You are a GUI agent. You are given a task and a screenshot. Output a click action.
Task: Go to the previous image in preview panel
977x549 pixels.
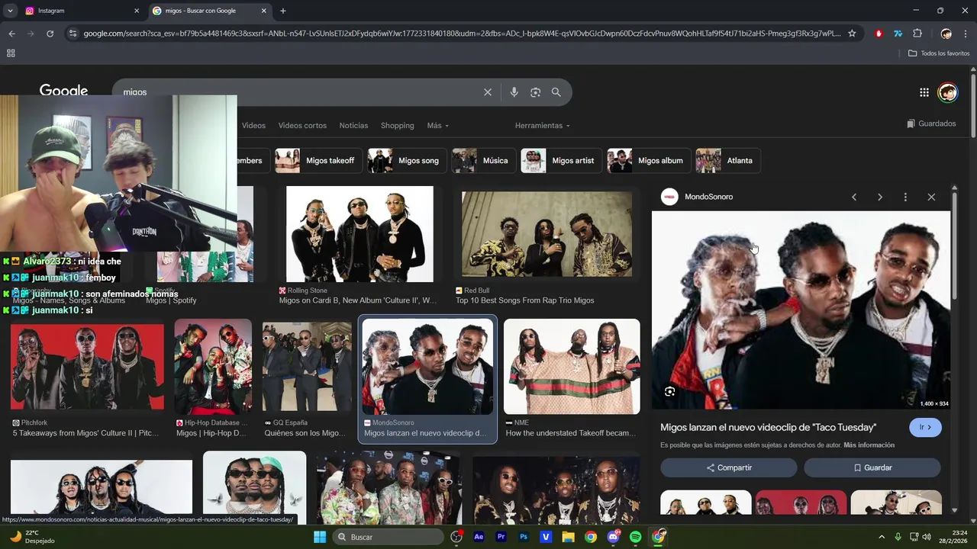(x=854, y=197)
